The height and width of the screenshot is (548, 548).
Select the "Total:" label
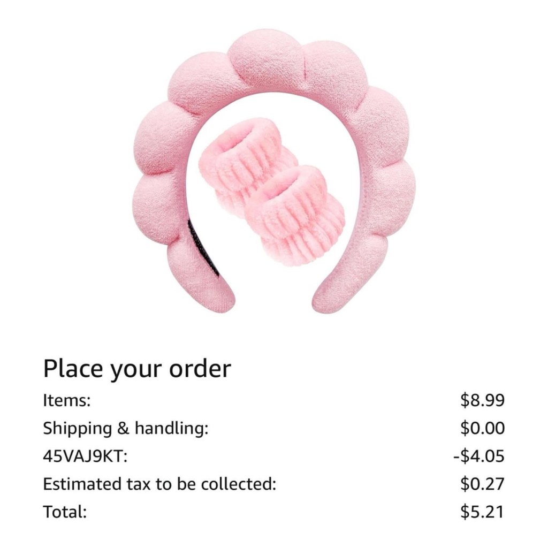[x=65, y=512]
